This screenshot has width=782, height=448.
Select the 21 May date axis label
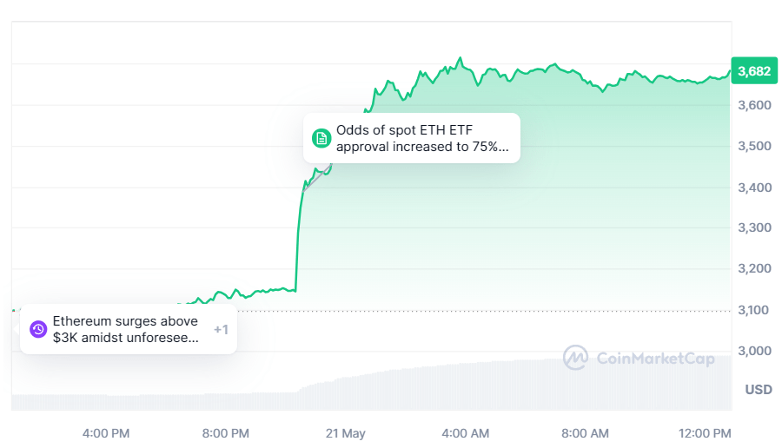[x=346, y=433]
